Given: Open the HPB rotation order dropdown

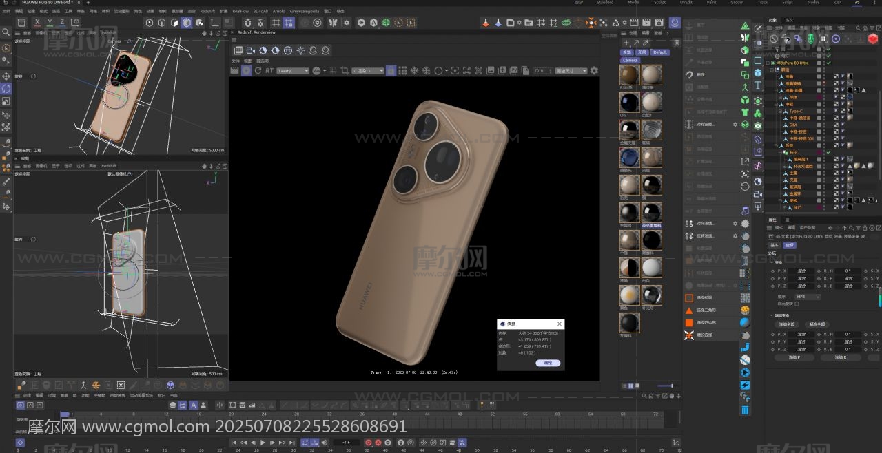Looking at the screenshot, I should pos(808,297).
